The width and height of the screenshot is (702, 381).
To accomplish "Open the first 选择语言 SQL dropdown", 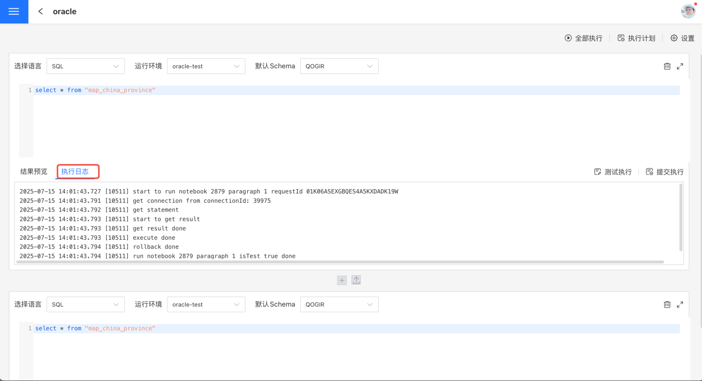I will point(85,66).
